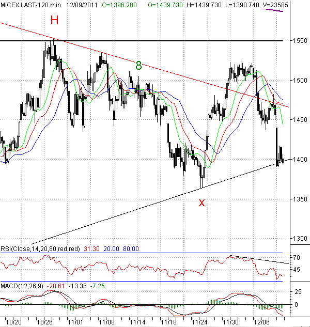This screenshot has height=327, width=310.
Task: Click the RSI axis label 70
Action: click(297, 258)
